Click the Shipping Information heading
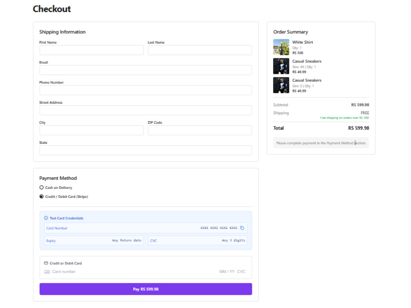This screenshot has width=411, height=308. click(x=62, y=32)
